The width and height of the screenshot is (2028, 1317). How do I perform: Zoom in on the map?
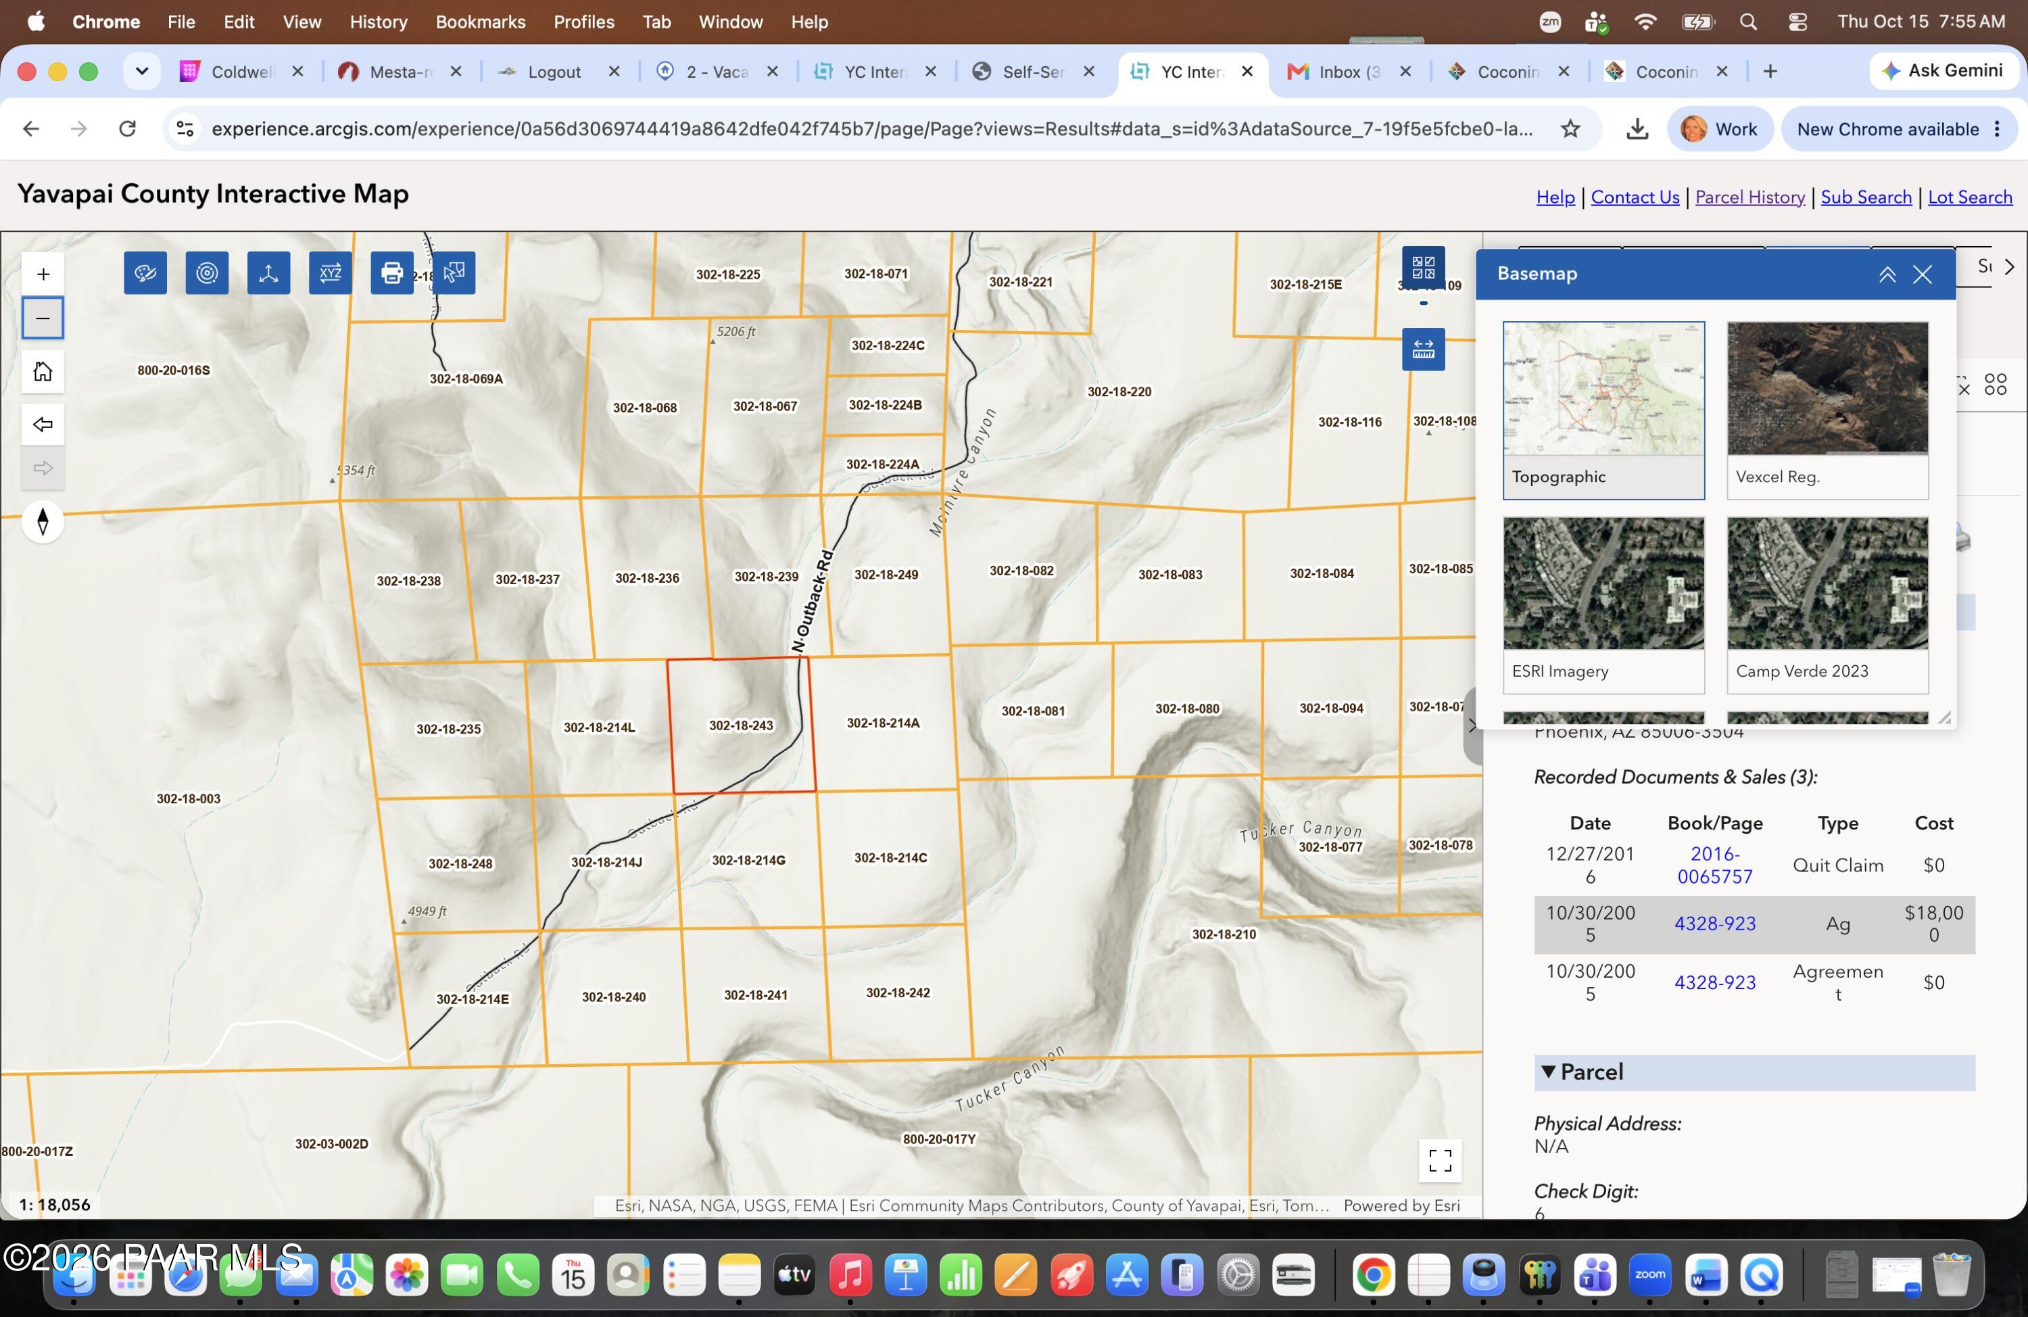[43, 274]
